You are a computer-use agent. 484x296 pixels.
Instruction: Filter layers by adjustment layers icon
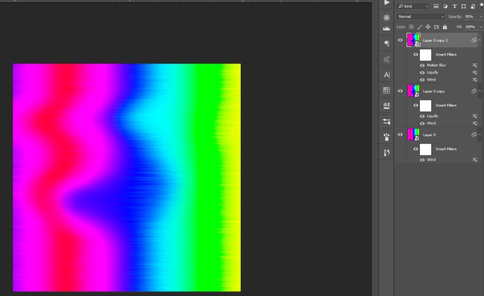tap(445, 6)
